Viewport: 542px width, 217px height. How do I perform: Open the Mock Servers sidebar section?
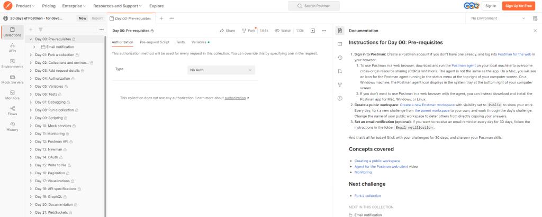[x=13, y=79]
